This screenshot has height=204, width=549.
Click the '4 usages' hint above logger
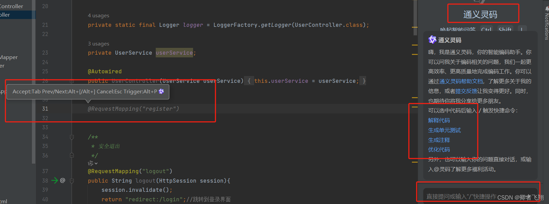pyautogui.click(x=98, y=16)
